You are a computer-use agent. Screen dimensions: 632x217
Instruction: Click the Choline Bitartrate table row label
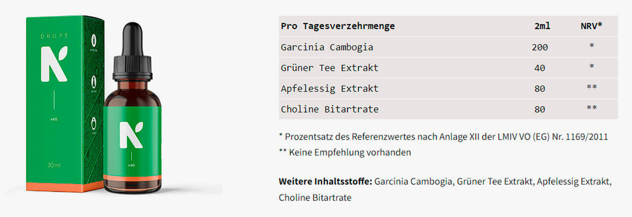pos(329,109)
